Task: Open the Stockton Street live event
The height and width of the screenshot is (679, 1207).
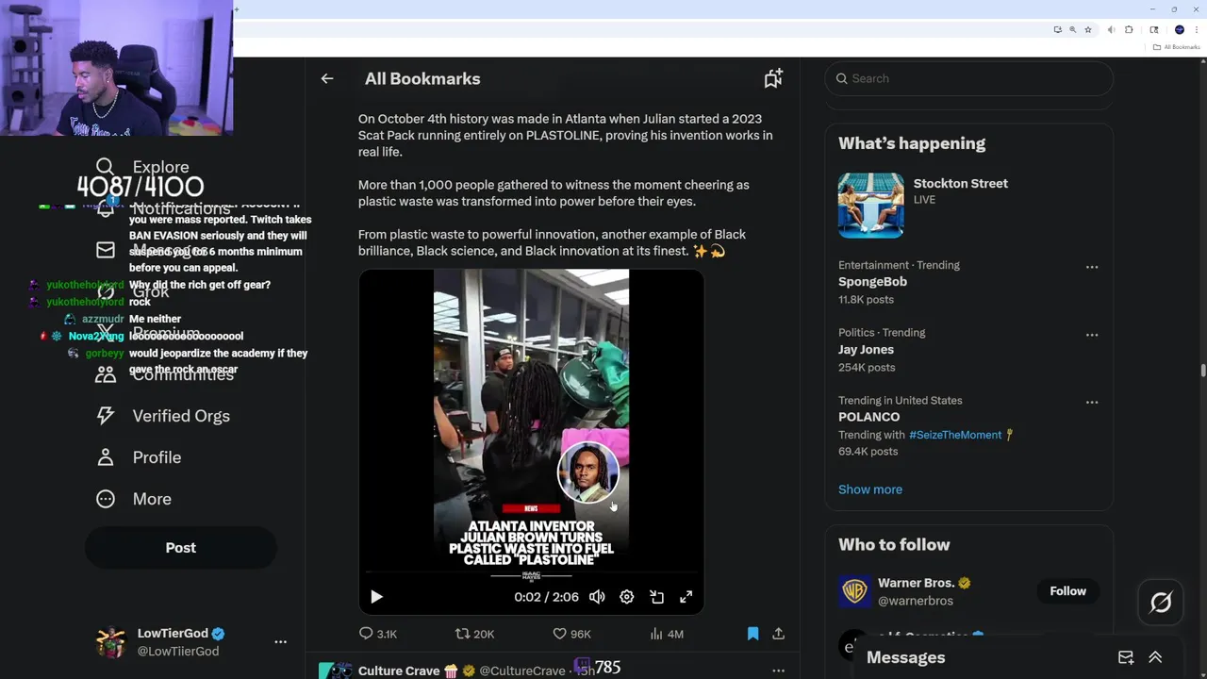Action: pos(960,184)
